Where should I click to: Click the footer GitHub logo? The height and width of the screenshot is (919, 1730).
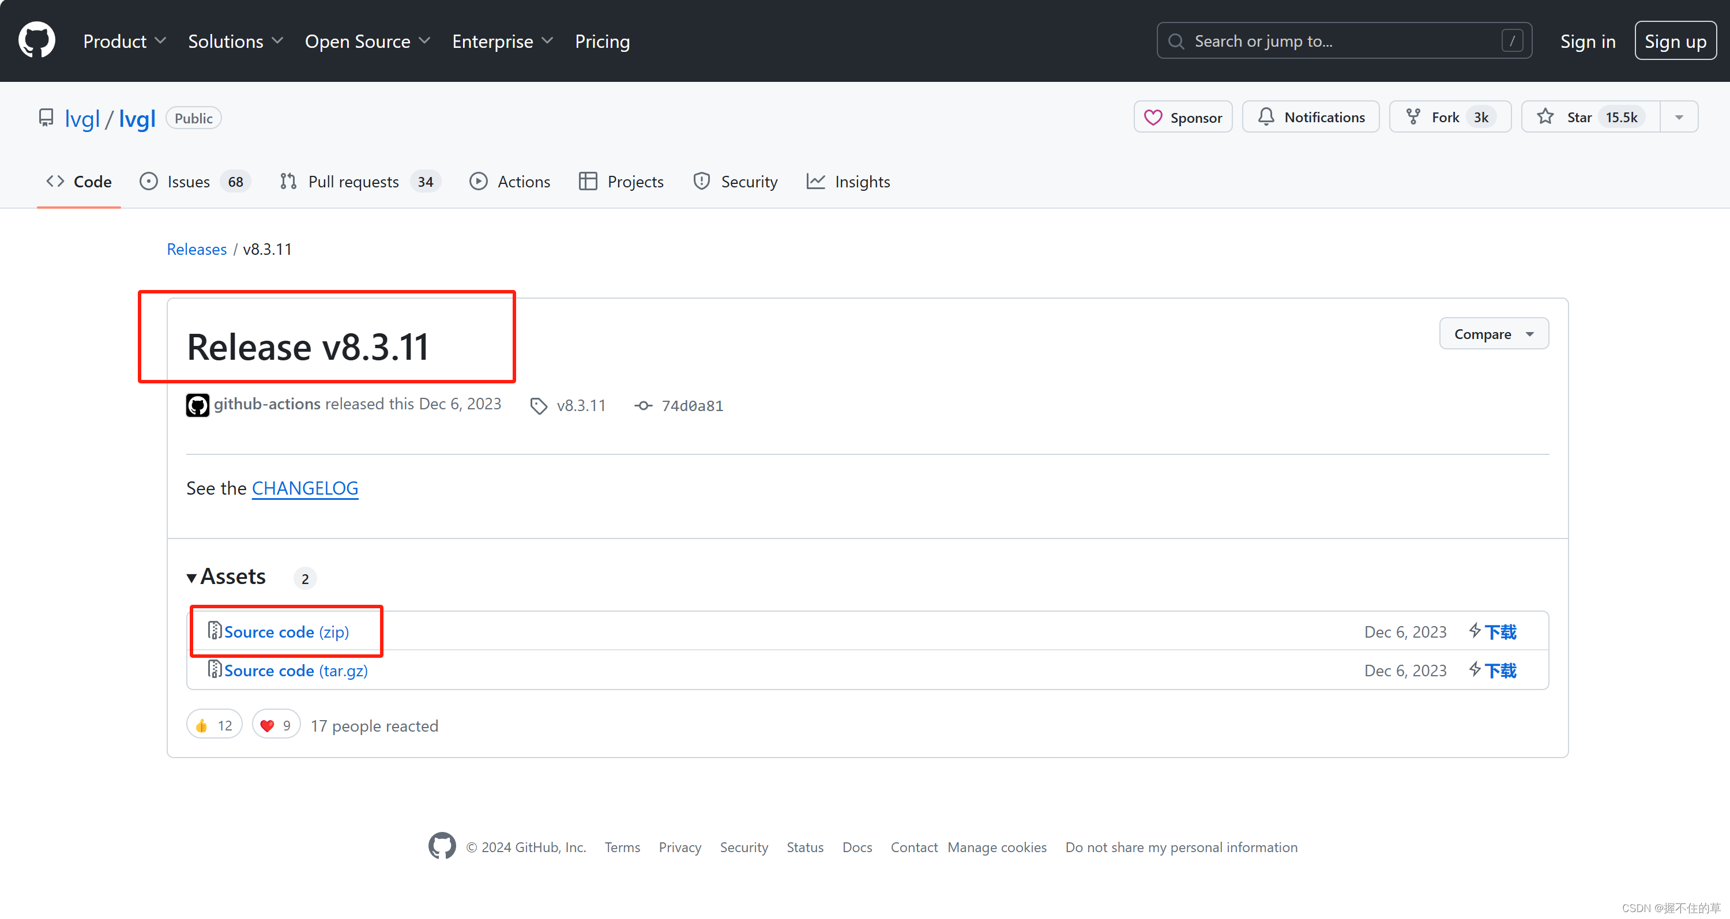[x=442, y=846]
